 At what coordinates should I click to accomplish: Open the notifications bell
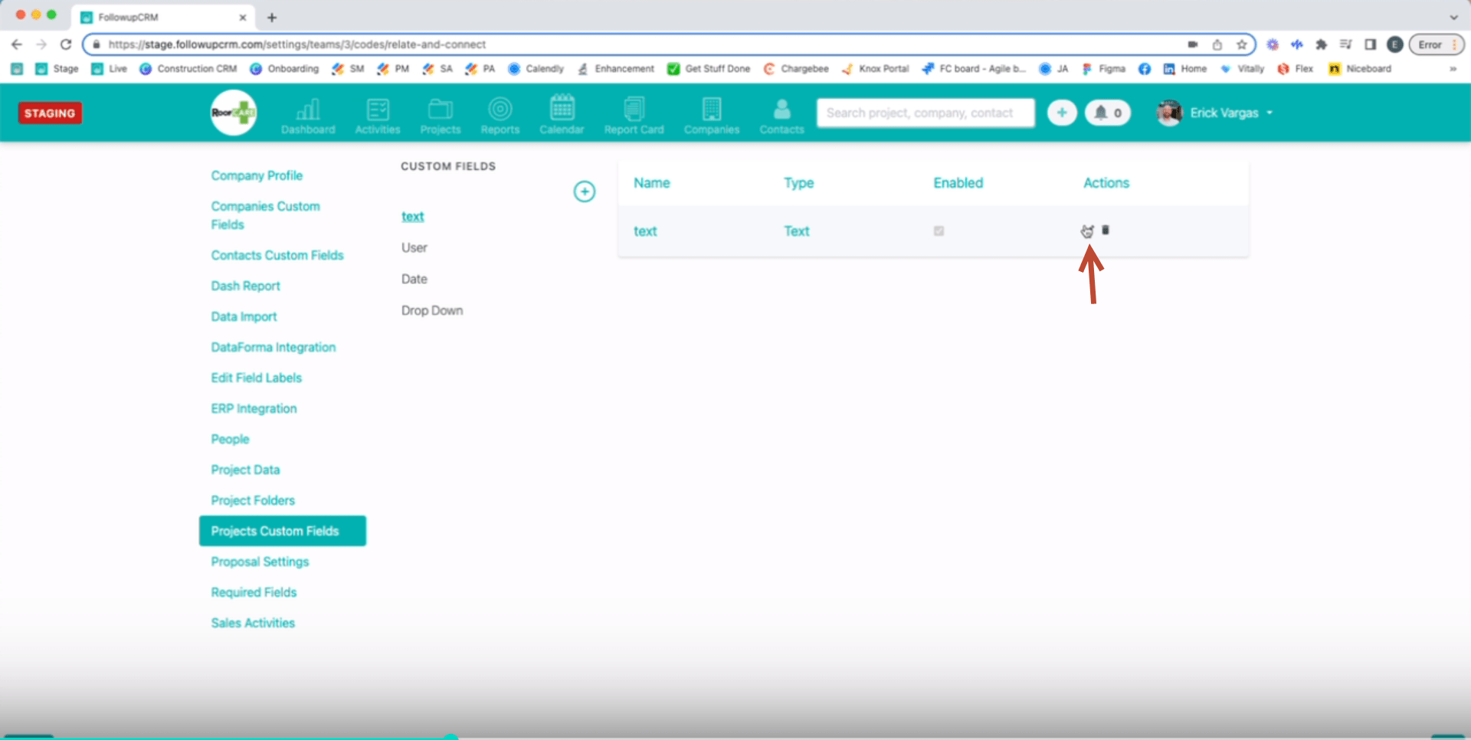(1108, 113)
